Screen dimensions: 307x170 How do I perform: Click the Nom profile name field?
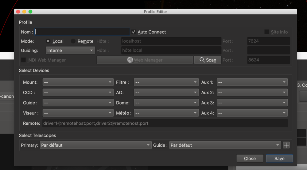(x=82, y=32)
